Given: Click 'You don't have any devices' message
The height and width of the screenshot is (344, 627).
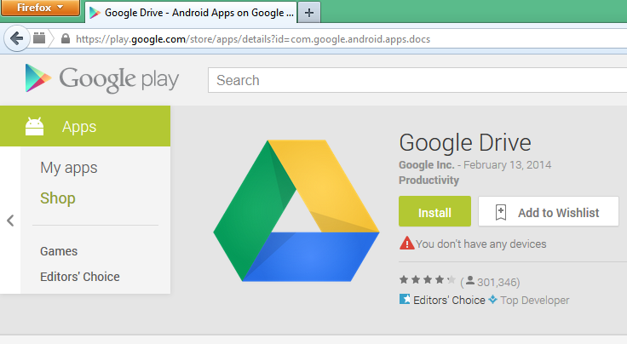Looking at the screenshot, I should point(480,244).
